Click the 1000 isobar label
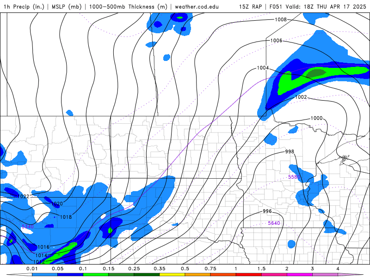 point(316,118)
